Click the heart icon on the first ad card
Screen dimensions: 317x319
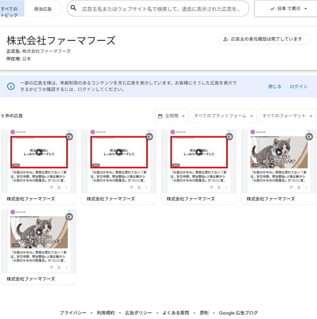coord(51,187)
